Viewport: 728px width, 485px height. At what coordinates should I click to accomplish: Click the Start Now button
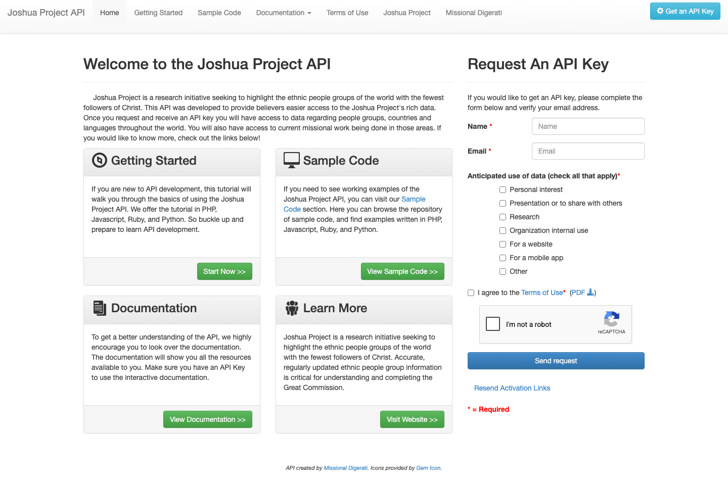click(224, 271)
